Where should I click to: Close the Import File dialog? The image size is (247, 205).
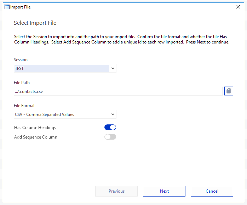[x=238, y=7]
